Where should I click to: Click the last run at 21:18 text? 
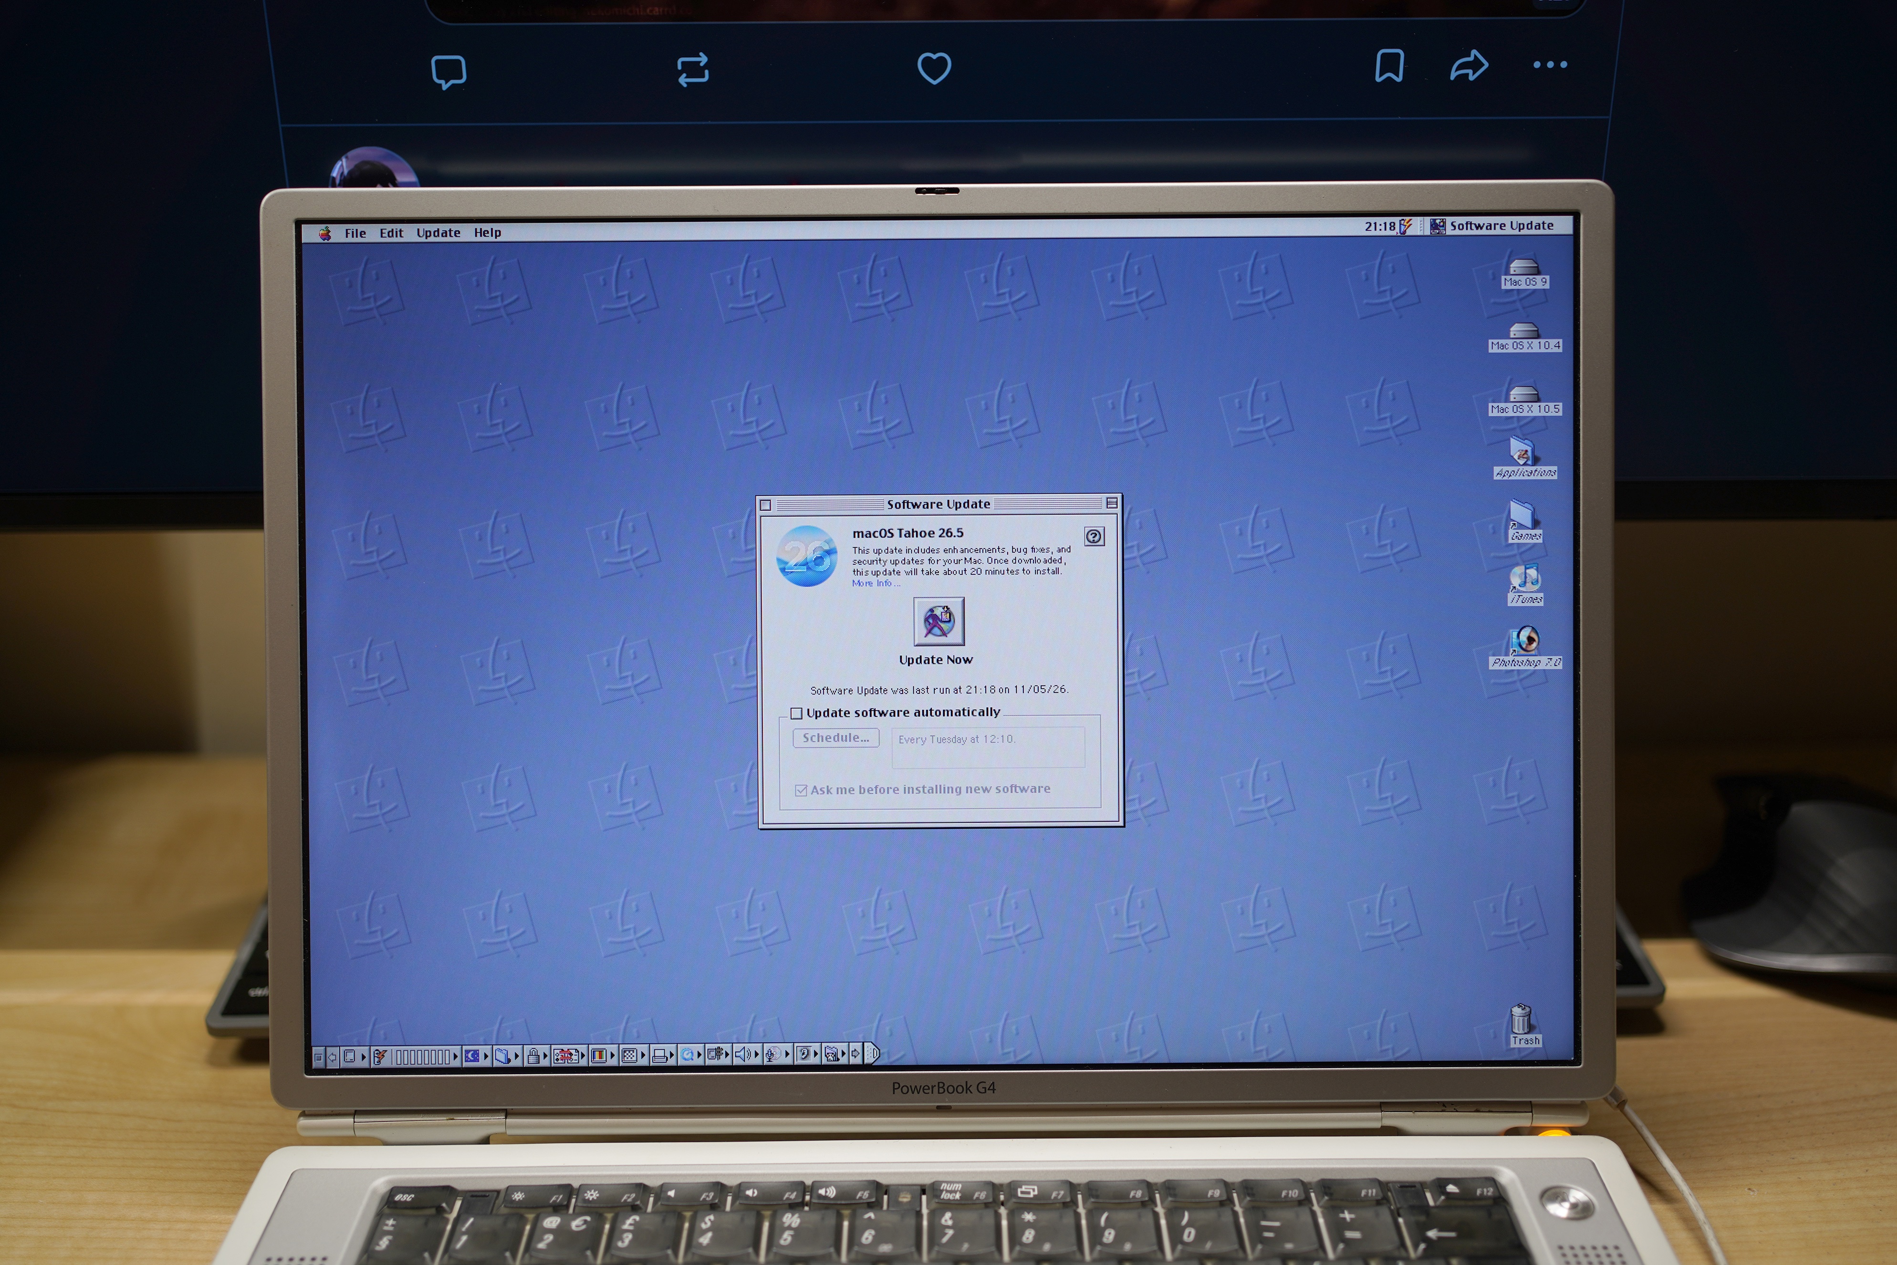939,690
